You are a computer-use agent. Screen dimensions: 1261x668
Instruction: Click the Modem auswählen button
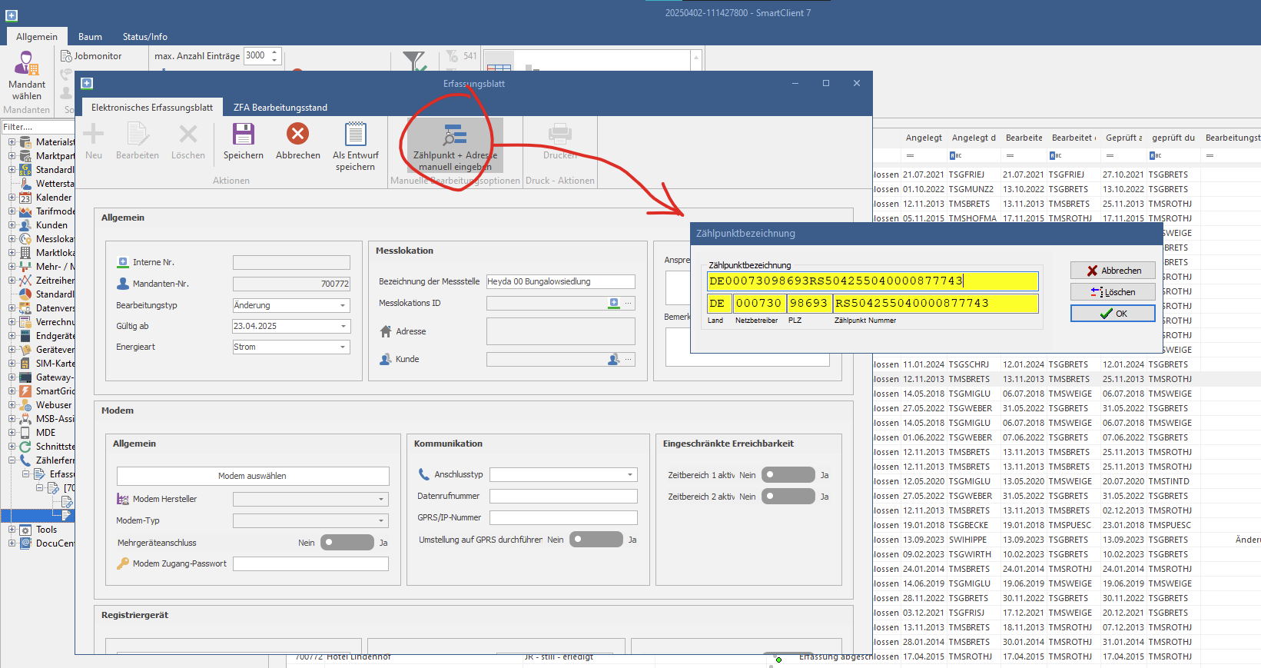(x=252, y=476)
